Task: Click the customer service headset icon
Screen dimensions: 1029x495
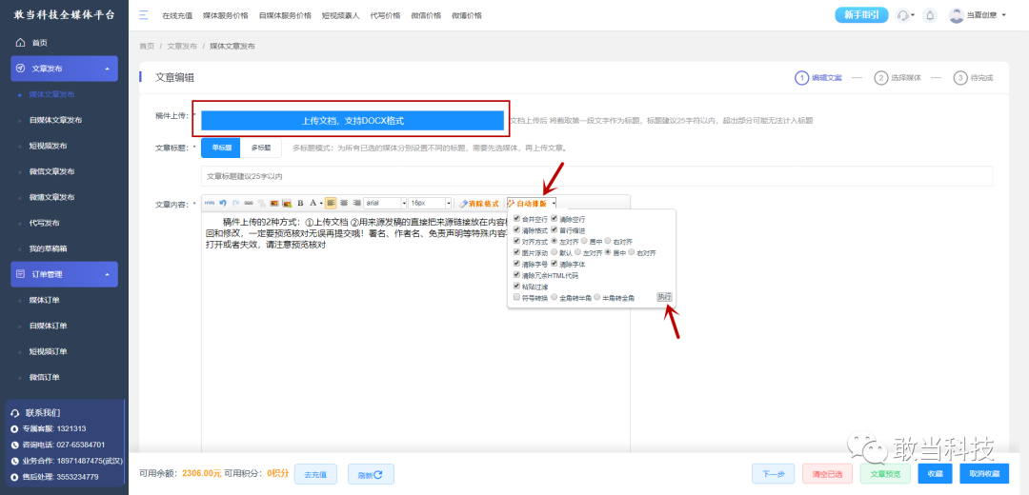Action: pyautogui.click(x=905, y=15)
